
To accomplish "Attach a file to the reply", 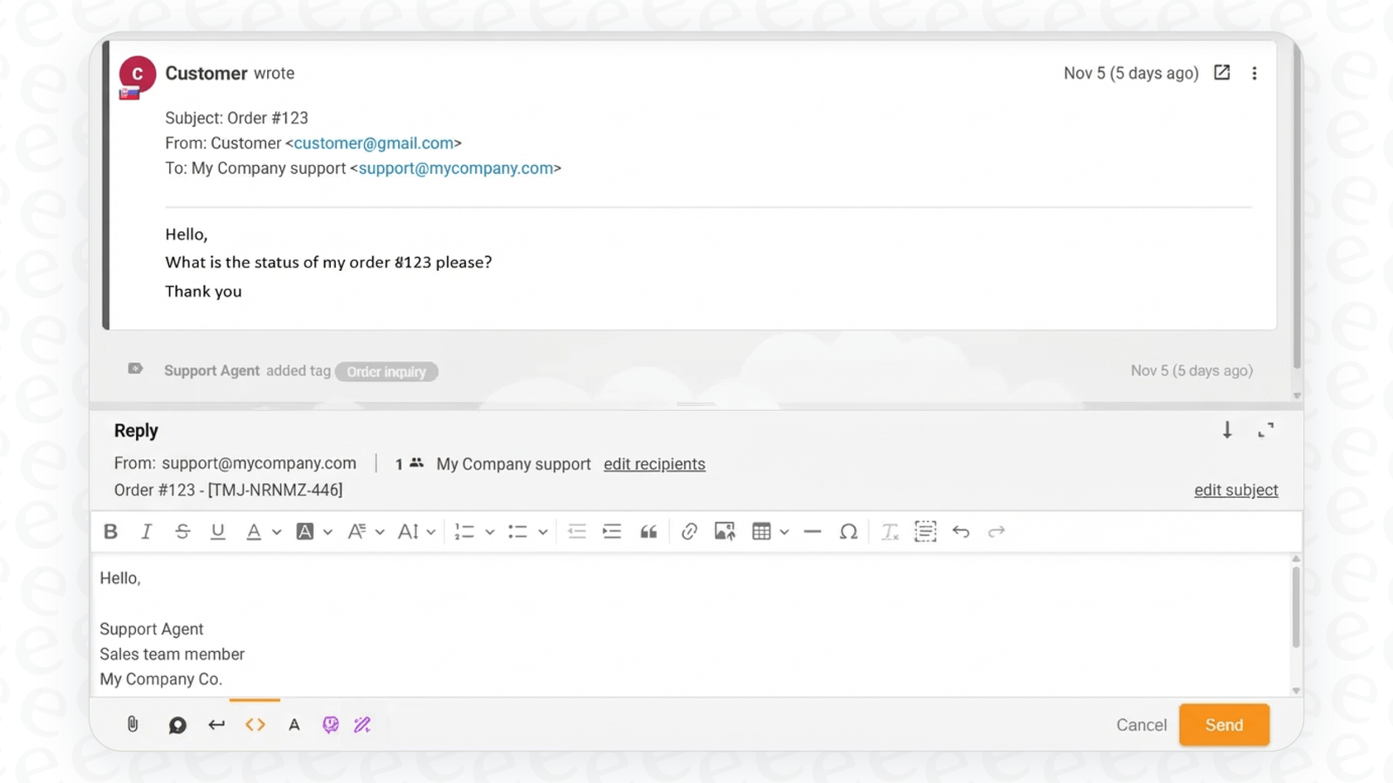I will coord(133,724).
